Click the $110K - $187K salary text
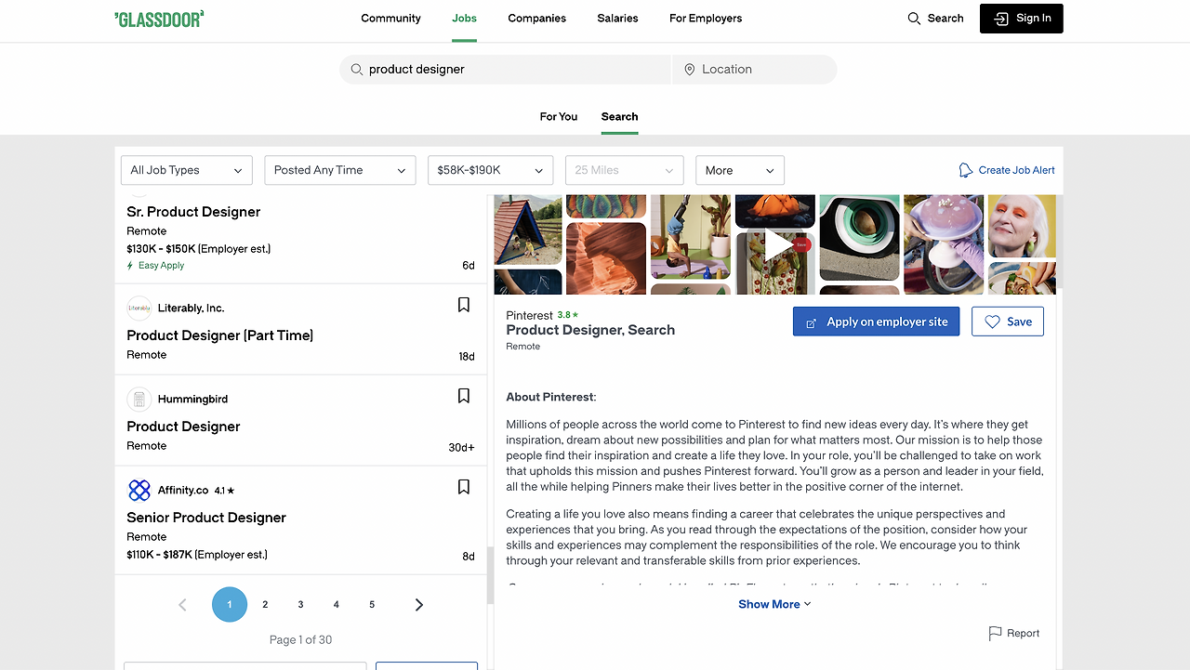 coord(197,555)
